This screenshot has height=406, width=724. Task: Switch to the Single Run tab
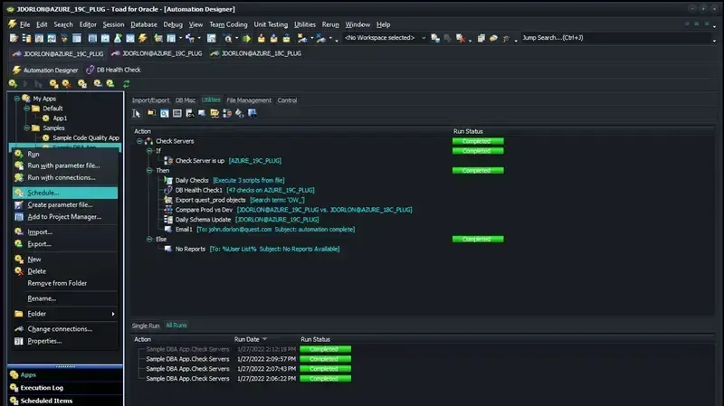click(146, 326)
